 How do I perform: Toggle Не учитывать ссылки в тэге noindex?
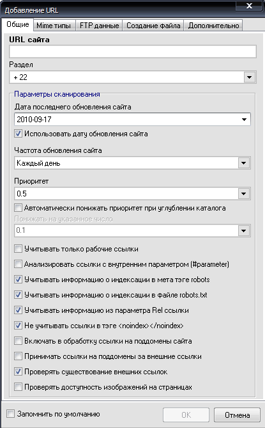pos(19,326)
